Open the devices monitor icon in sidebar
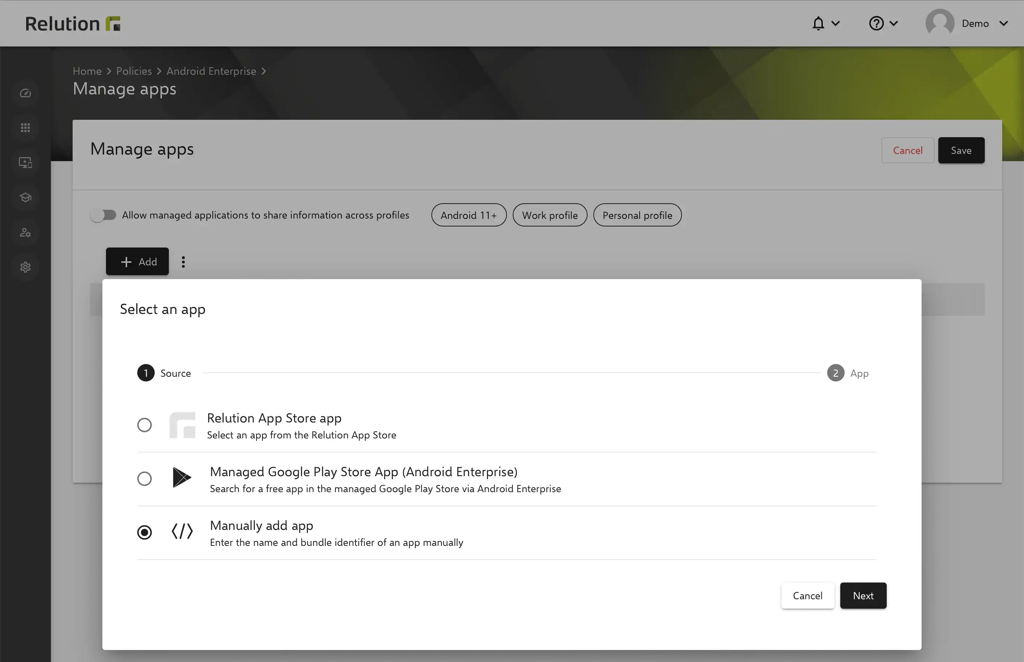This screenshot has height=662, width=1024. point(25,163)
